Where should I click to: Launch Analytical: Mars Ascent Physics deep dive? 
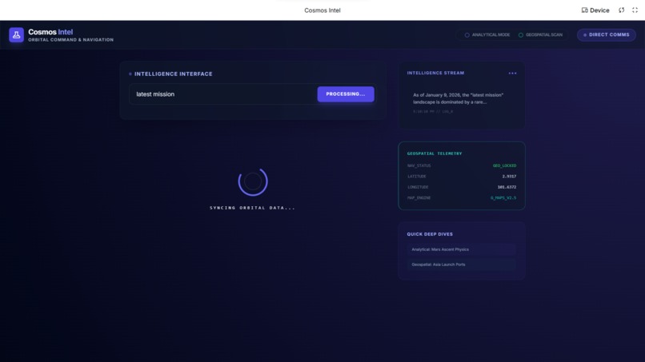pos(461,249)
